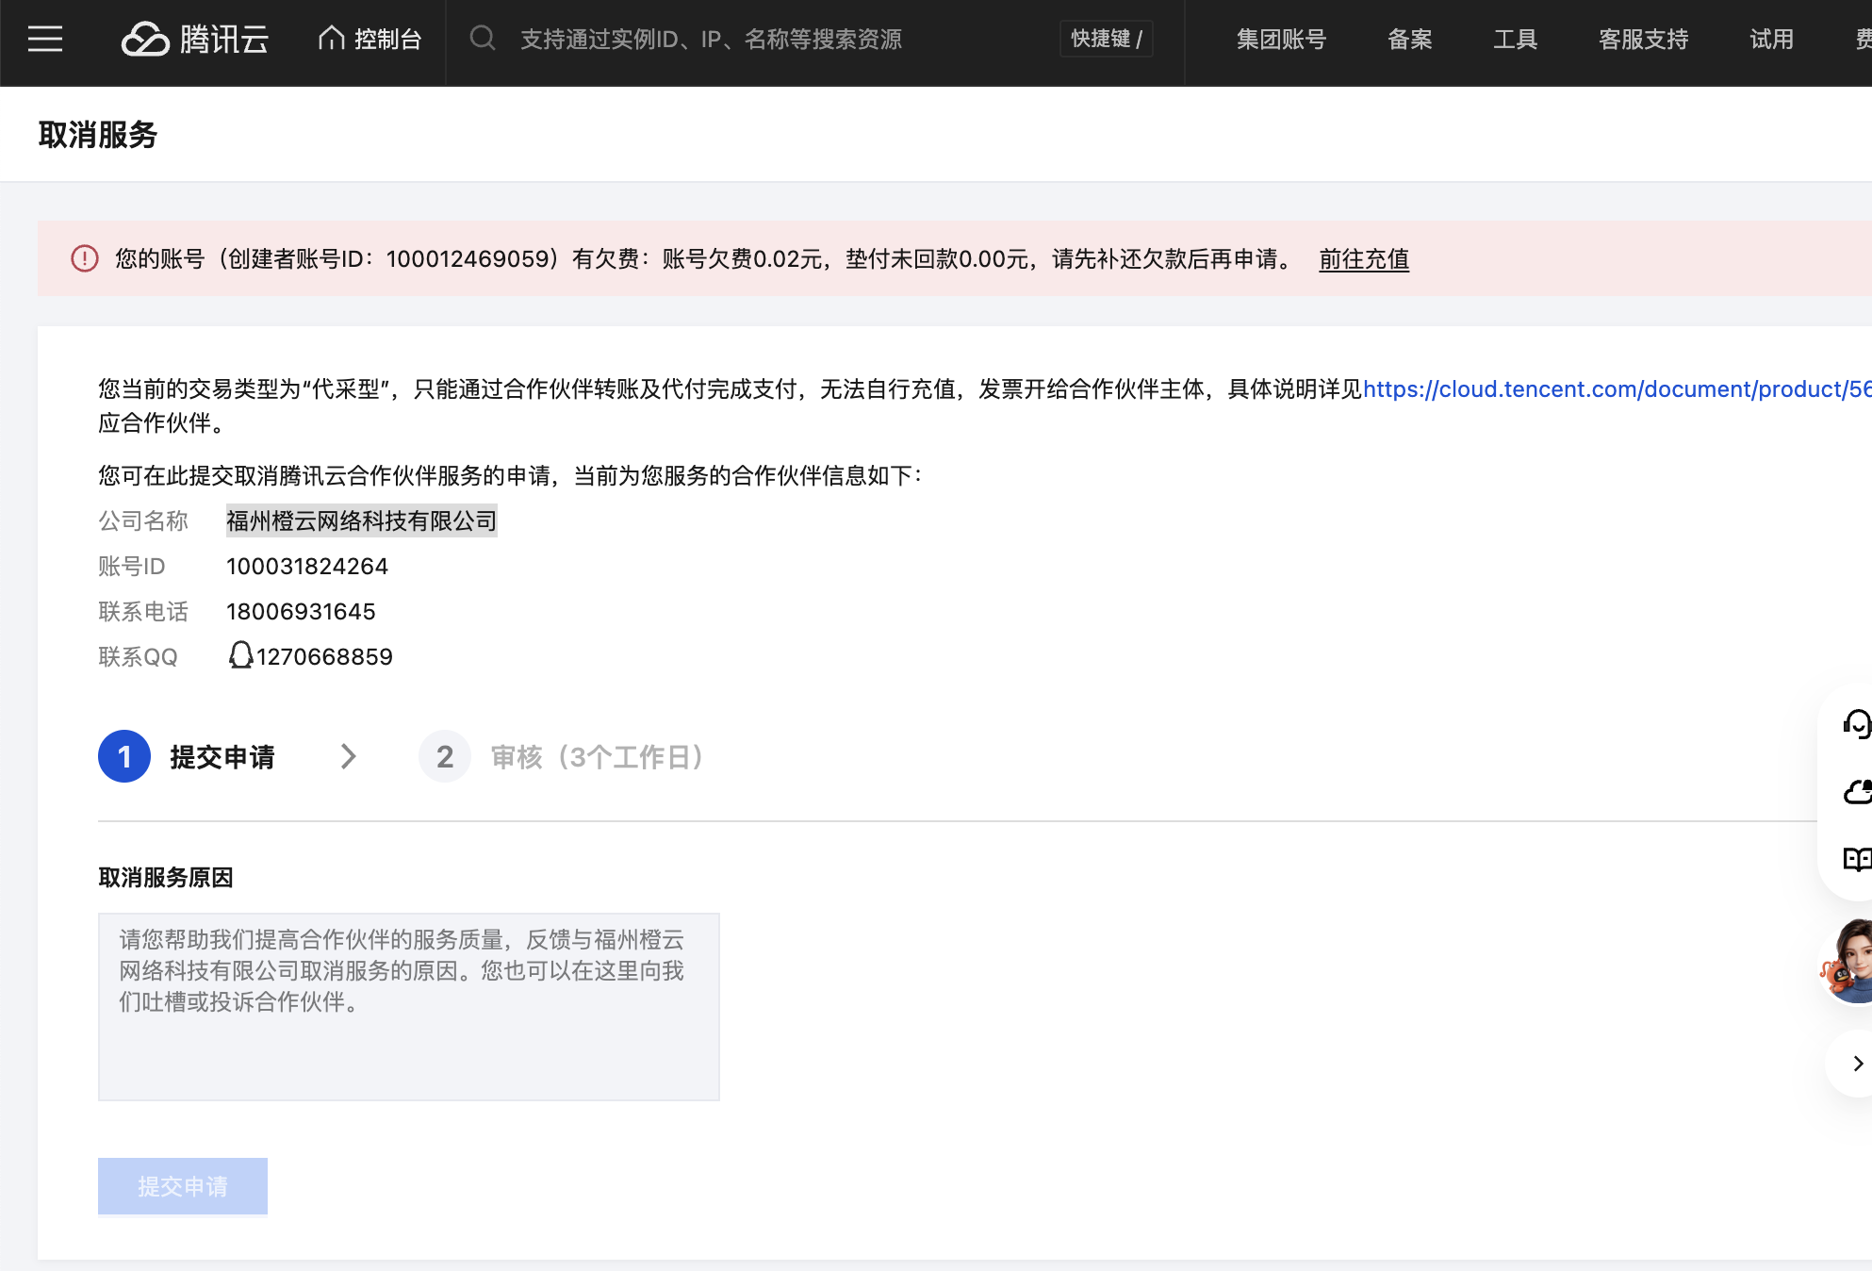The height and width of the screenshot is (1271, 1872).
Task: Click the cloud assistant sidebar icon
Action: [1857, 792]
